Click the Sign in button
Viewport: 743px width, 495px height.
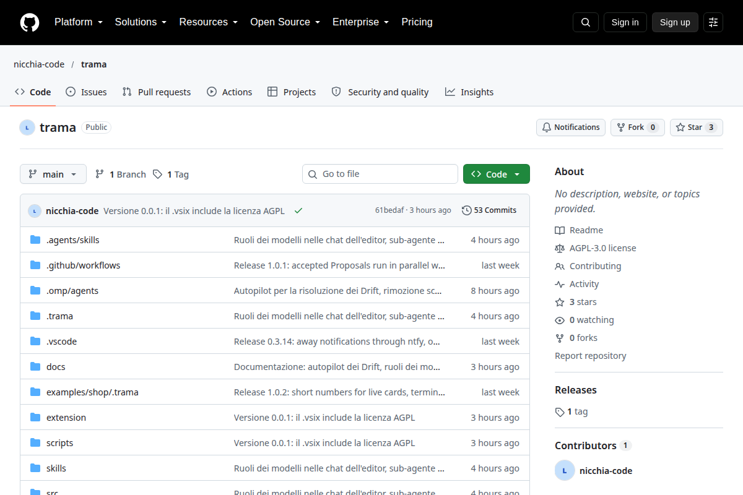tap(625, 22)
